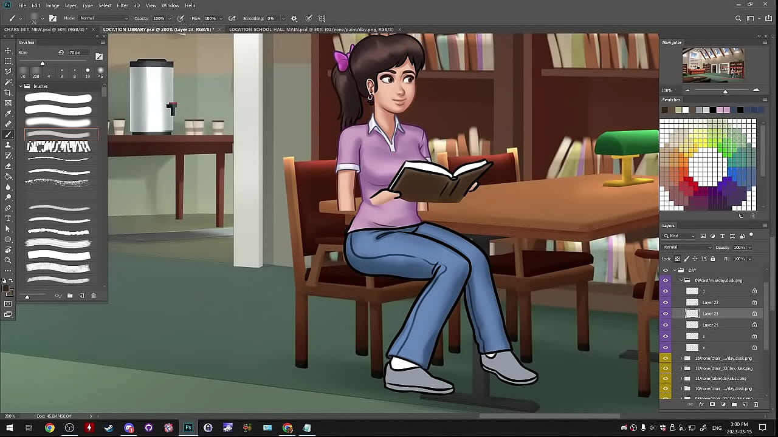
Task: Open the Filter menu
Action: [x=122, y=5]
